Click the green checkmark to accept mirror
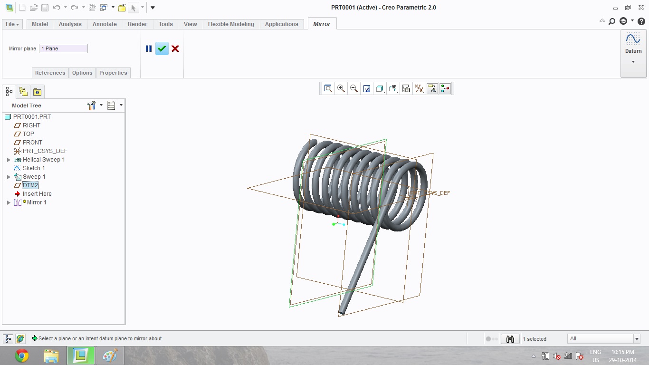 (162, 48)
